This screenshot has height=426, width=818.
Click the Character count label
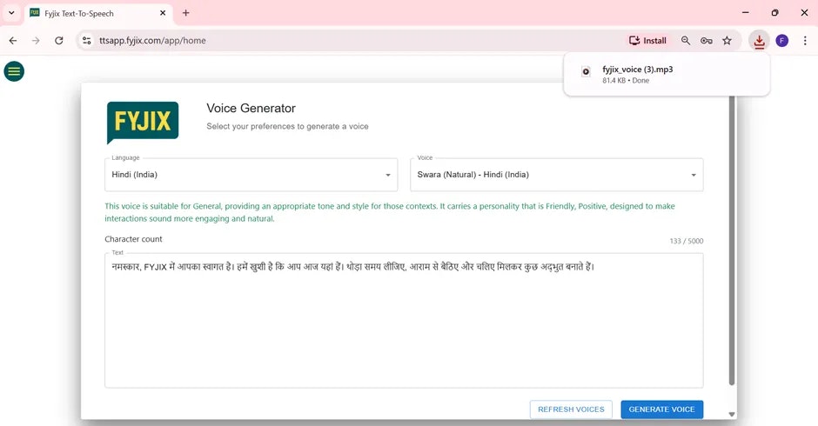pyautogui.click(x=133, y=239)
